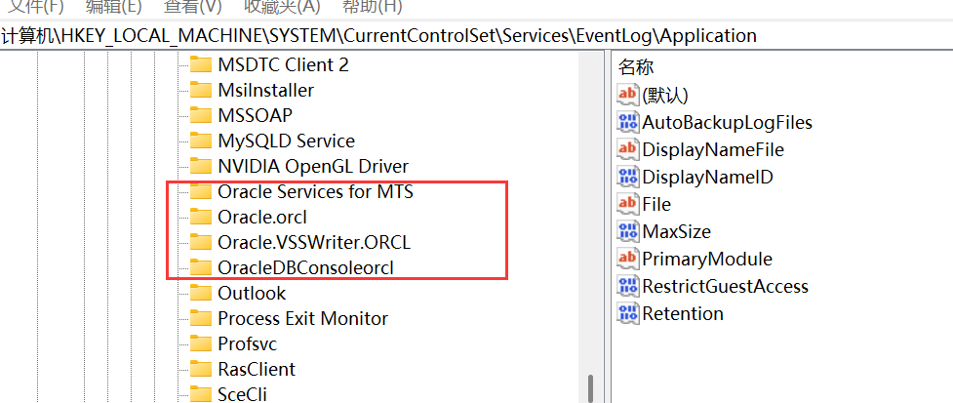Click the RasClient folder icon
Screen dimensions: 953x403
pos(200,369)
